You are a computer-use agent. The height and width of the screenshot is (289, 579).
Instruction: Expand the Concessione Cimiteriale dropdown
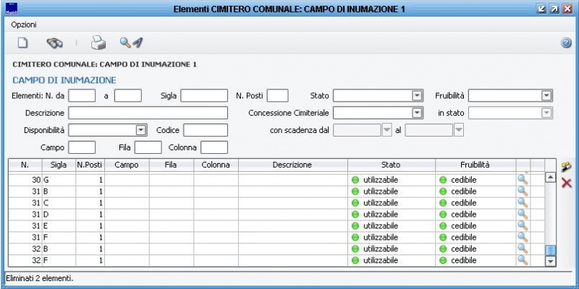[x=417, y=113]
